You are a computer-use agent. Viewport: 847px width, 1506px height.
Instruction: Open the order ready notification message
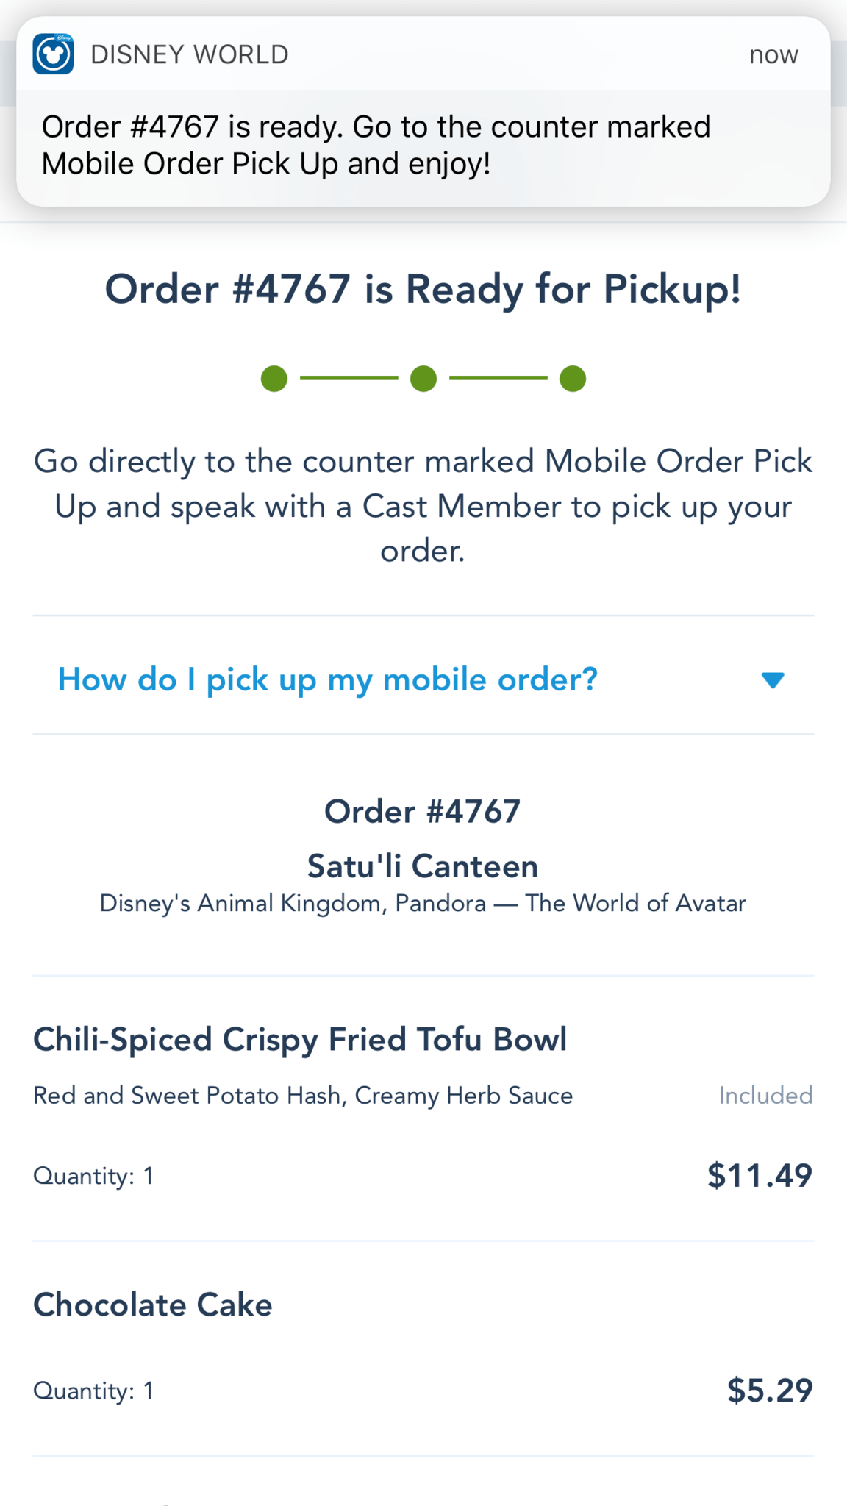point(376,146)
